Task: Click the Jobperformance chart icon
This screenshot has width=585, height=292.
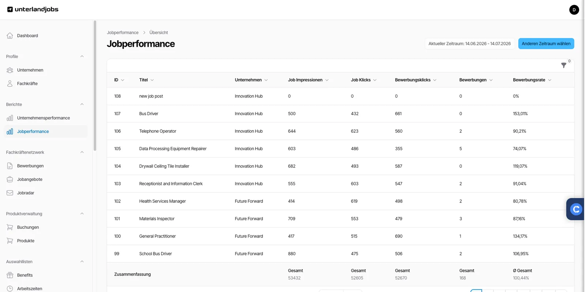Action: tap(10, 131)
